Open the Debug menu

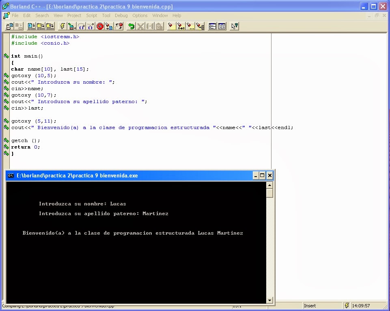click(121, 15)
